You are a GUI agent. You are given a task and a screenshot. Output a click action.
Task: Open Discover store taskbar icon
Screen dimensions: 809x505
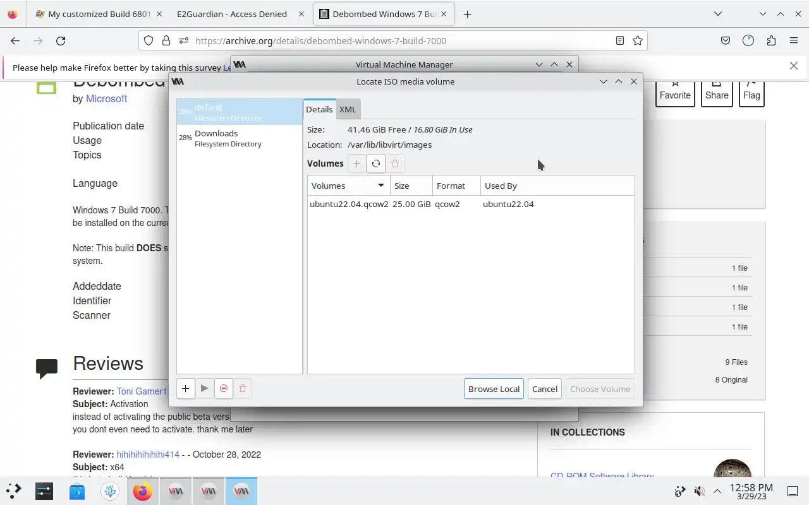click(x=77, y=491)
